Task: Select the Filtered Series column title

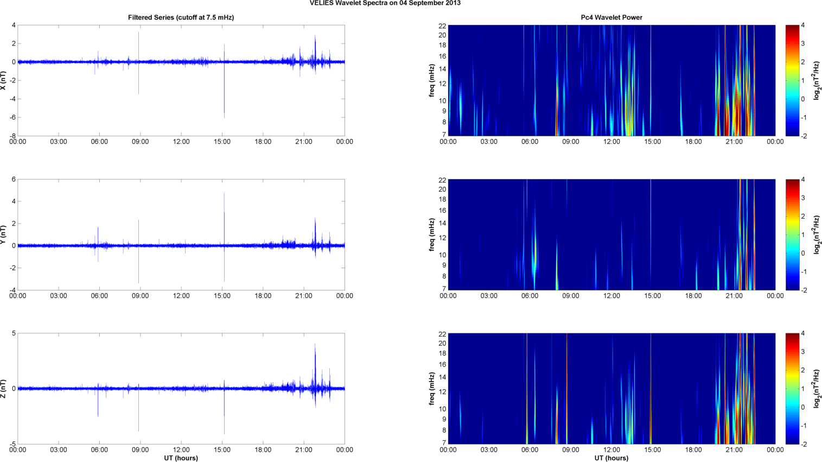Action: tap(181, 17)
